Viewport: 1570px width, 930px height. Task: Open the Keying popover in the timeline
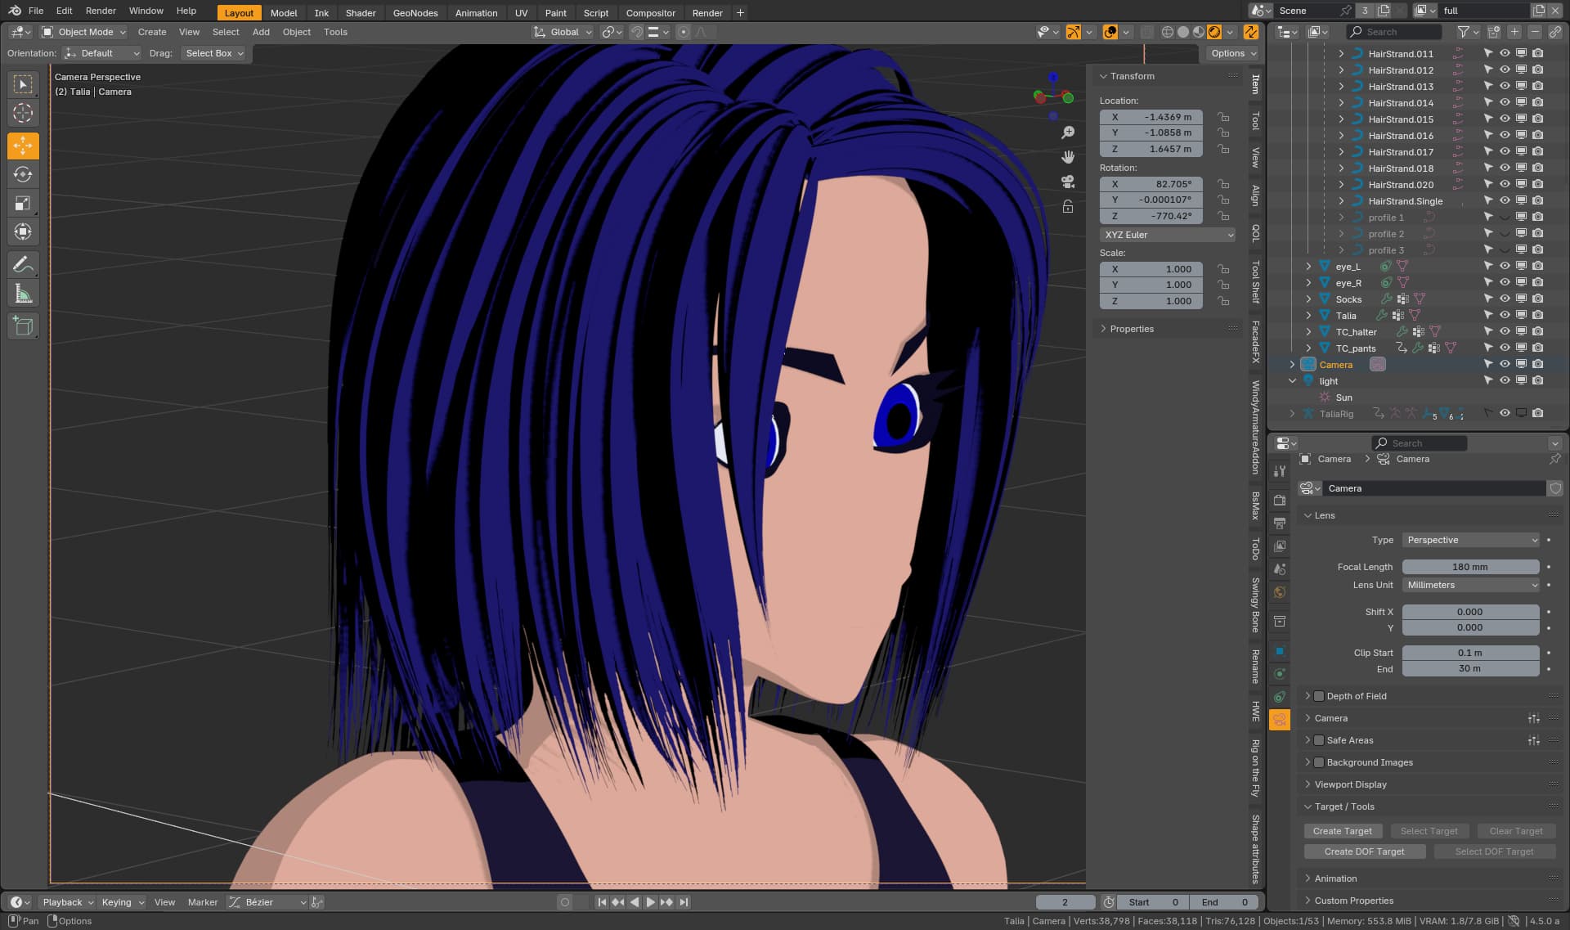point(122,902)
